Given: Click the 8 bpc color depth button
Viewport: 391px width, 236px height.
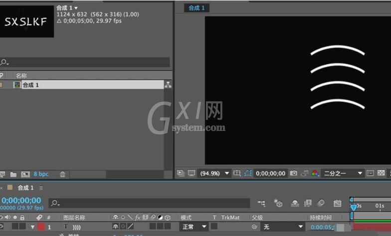Looking at the screenshot, I should click(x=41, y=174).
